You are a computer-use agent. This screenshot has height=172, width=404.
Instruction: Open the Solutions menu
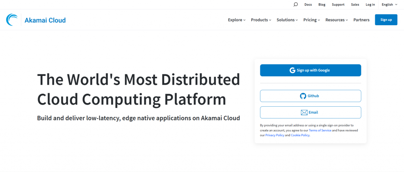click(287, 20)
